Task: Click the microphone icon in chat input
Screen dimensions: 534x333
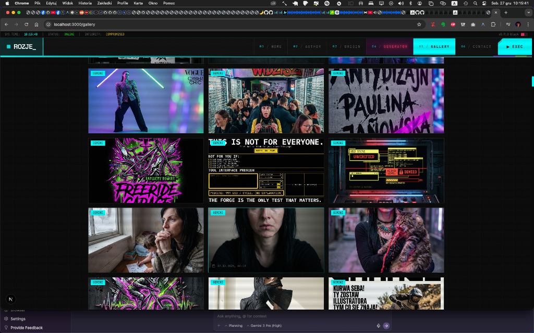Action: point(378,326)
